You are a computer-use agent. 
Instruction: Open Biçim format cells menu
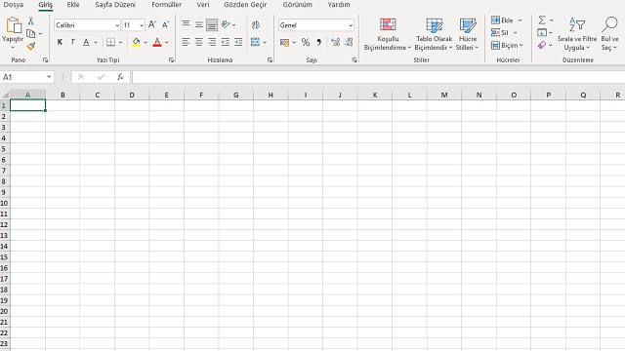507,46
